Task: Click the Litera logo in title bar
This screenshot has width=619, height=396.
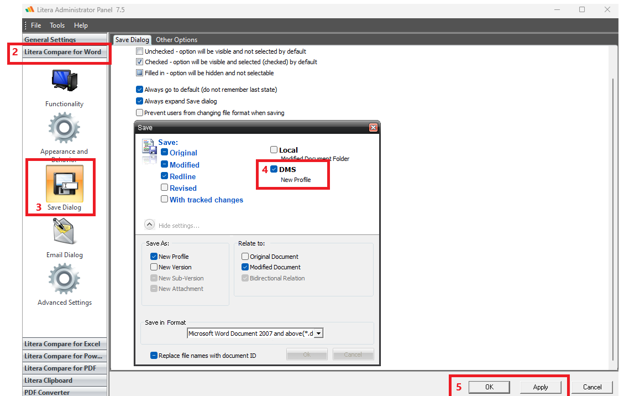Action: [30, 9]
